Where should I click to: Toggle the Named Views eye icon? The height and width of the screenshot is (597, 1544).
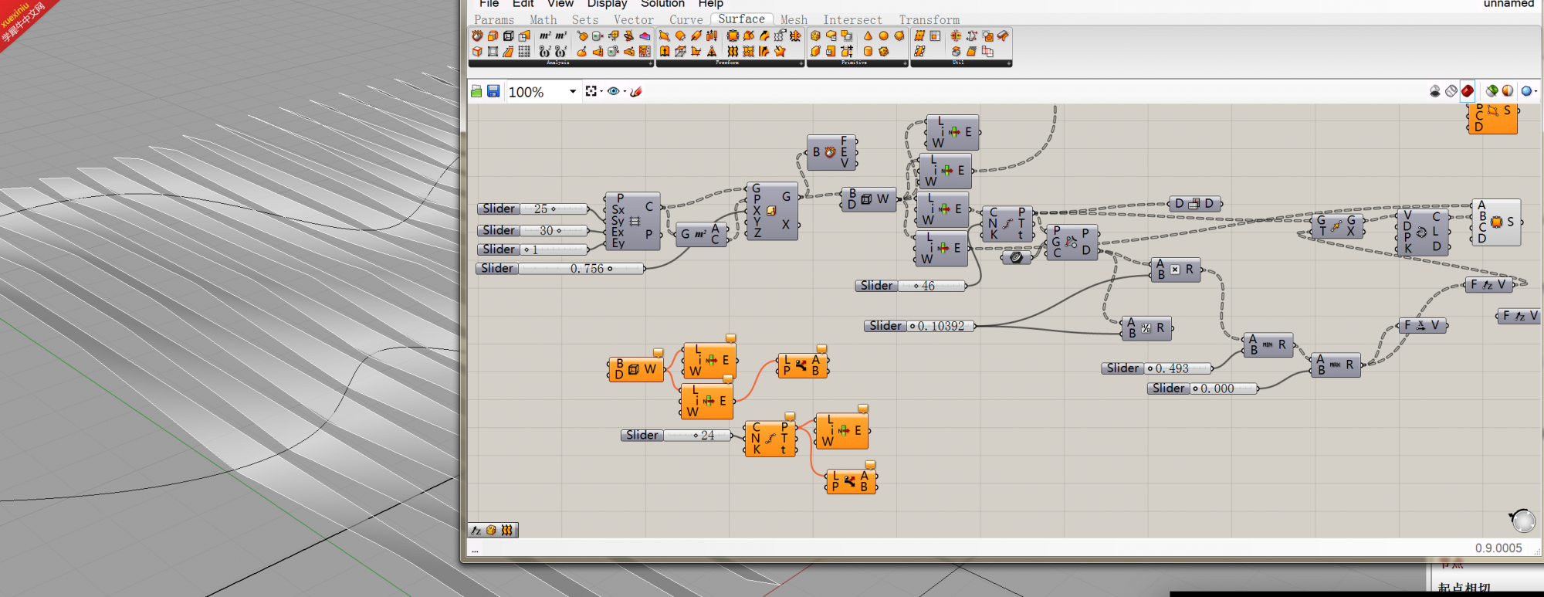(x=613, y=91)
